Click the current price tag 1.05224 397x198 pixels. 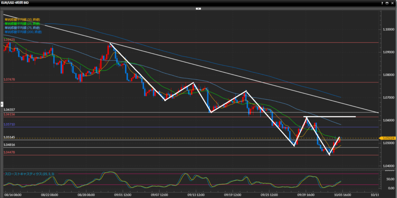[388, 138]
